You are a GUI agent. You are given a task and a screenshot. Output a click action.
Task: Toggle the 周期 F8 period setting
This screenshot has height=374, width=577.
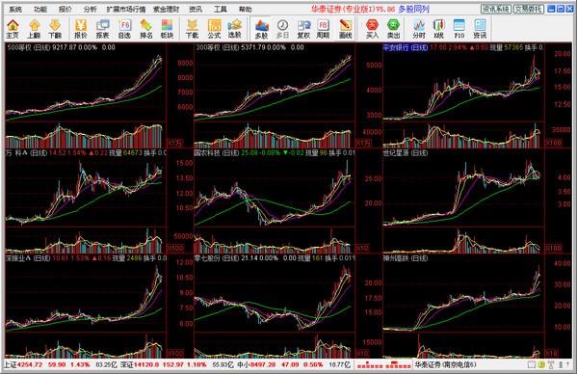(x=323, y=29)
